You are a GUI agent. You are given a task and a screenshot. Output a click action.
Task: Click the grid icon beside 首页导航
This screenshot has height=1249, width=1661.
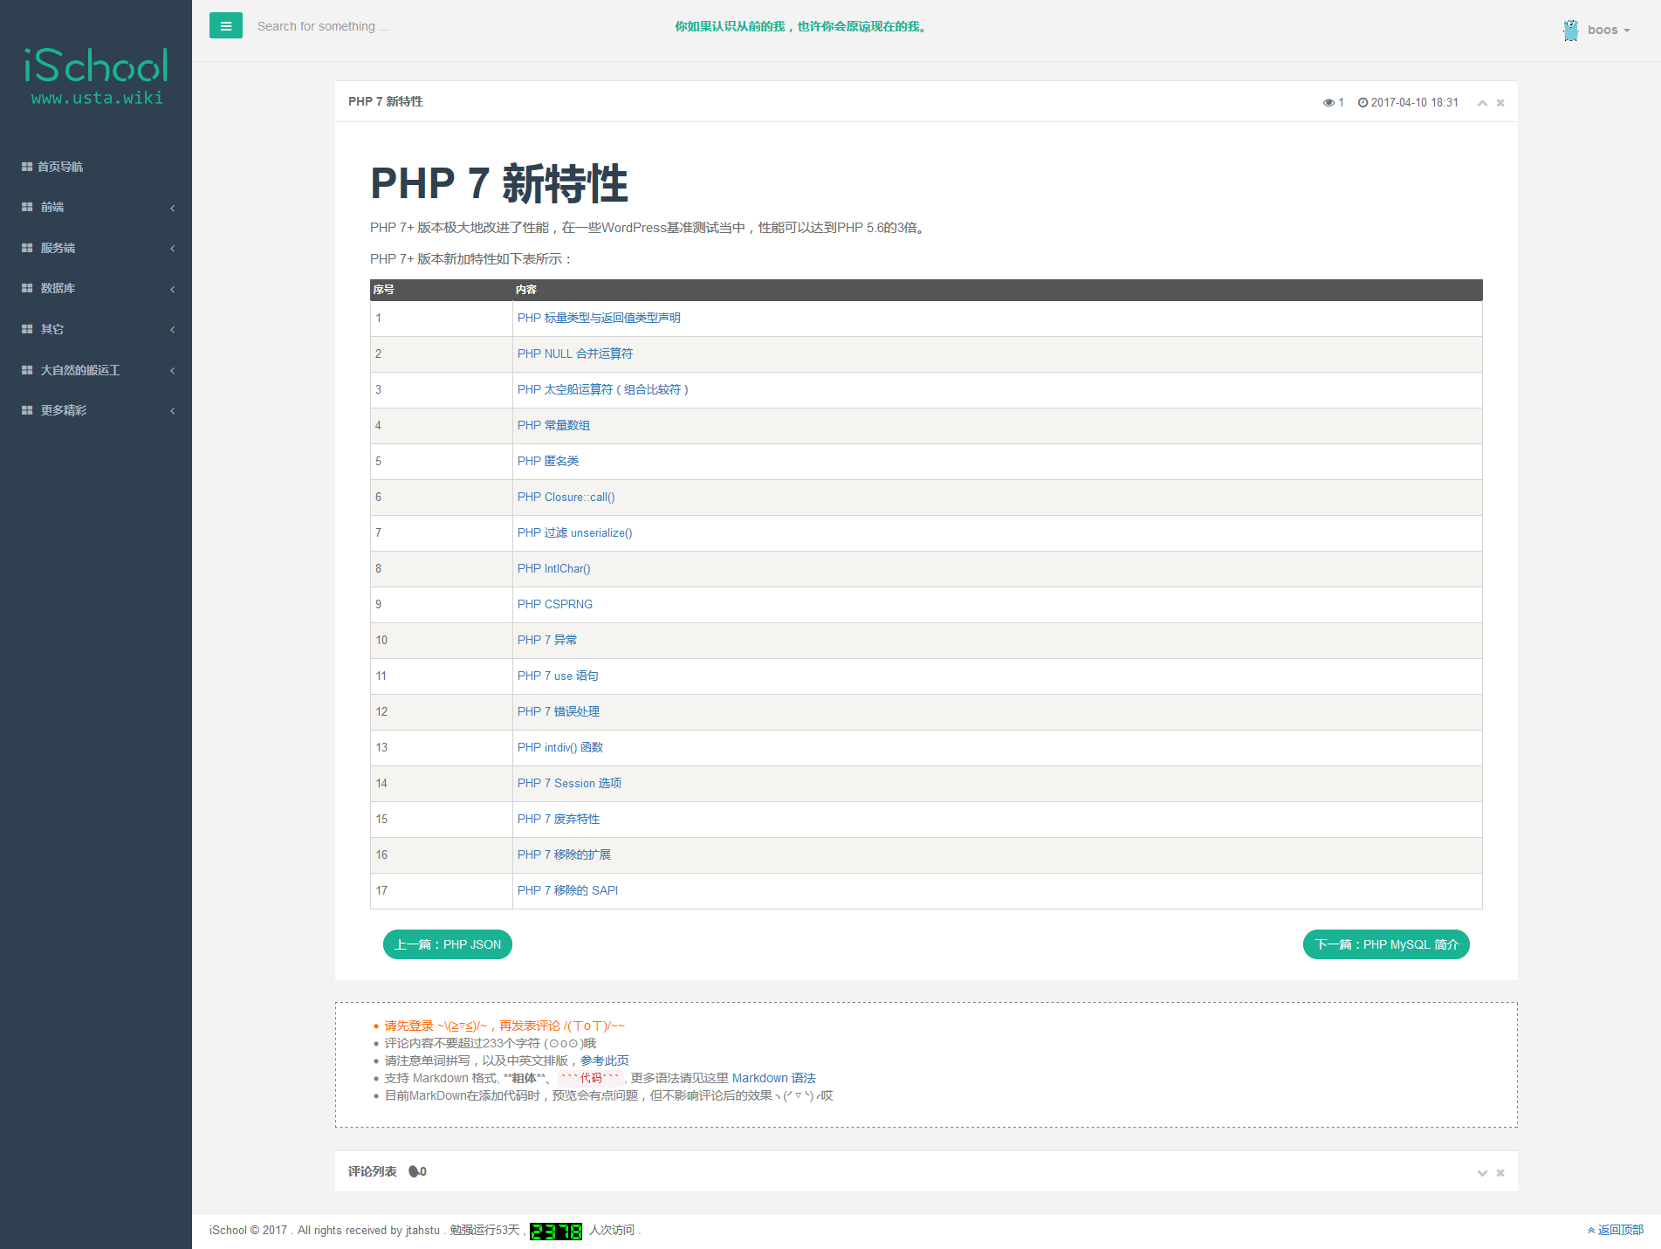pos(27,167)
